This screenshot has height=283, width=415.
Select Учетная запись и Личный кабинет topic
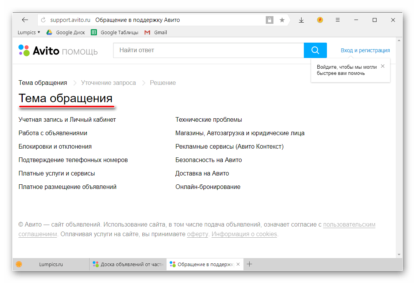(67, 120)
